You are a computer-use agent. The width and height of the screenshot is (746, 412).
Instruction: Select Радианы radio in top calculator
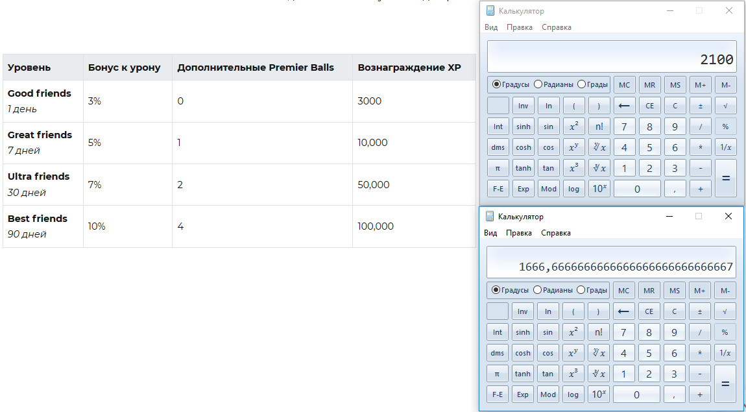pyautogui.click(x=553, y=85)
